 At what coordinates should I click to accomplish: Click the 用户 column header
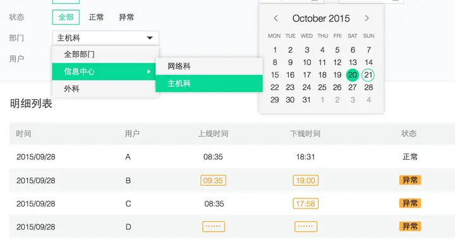[x=132, y=134]
